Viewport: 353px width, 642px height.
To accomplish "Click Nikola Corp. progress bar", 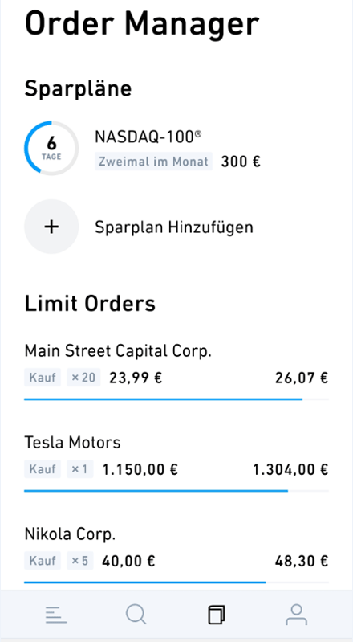I will 176,582.
